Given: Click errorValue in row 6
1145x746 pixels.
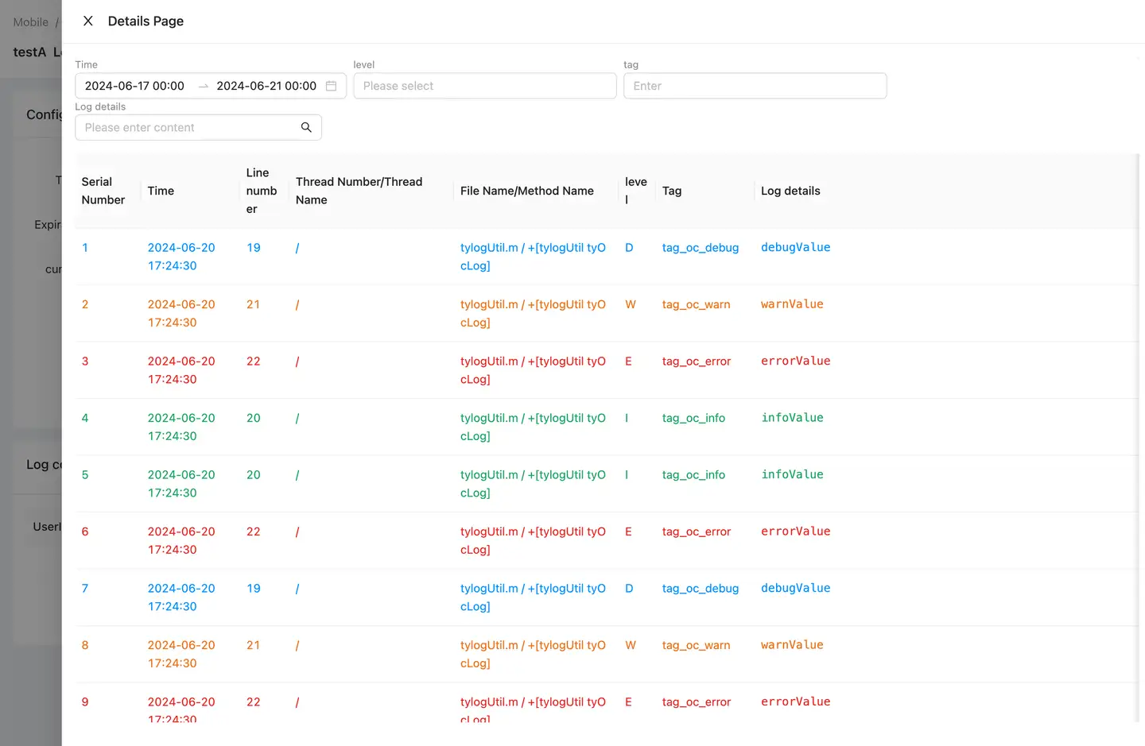Looking at the screenshot, I should pyautogui.click(x=795, y=531).
